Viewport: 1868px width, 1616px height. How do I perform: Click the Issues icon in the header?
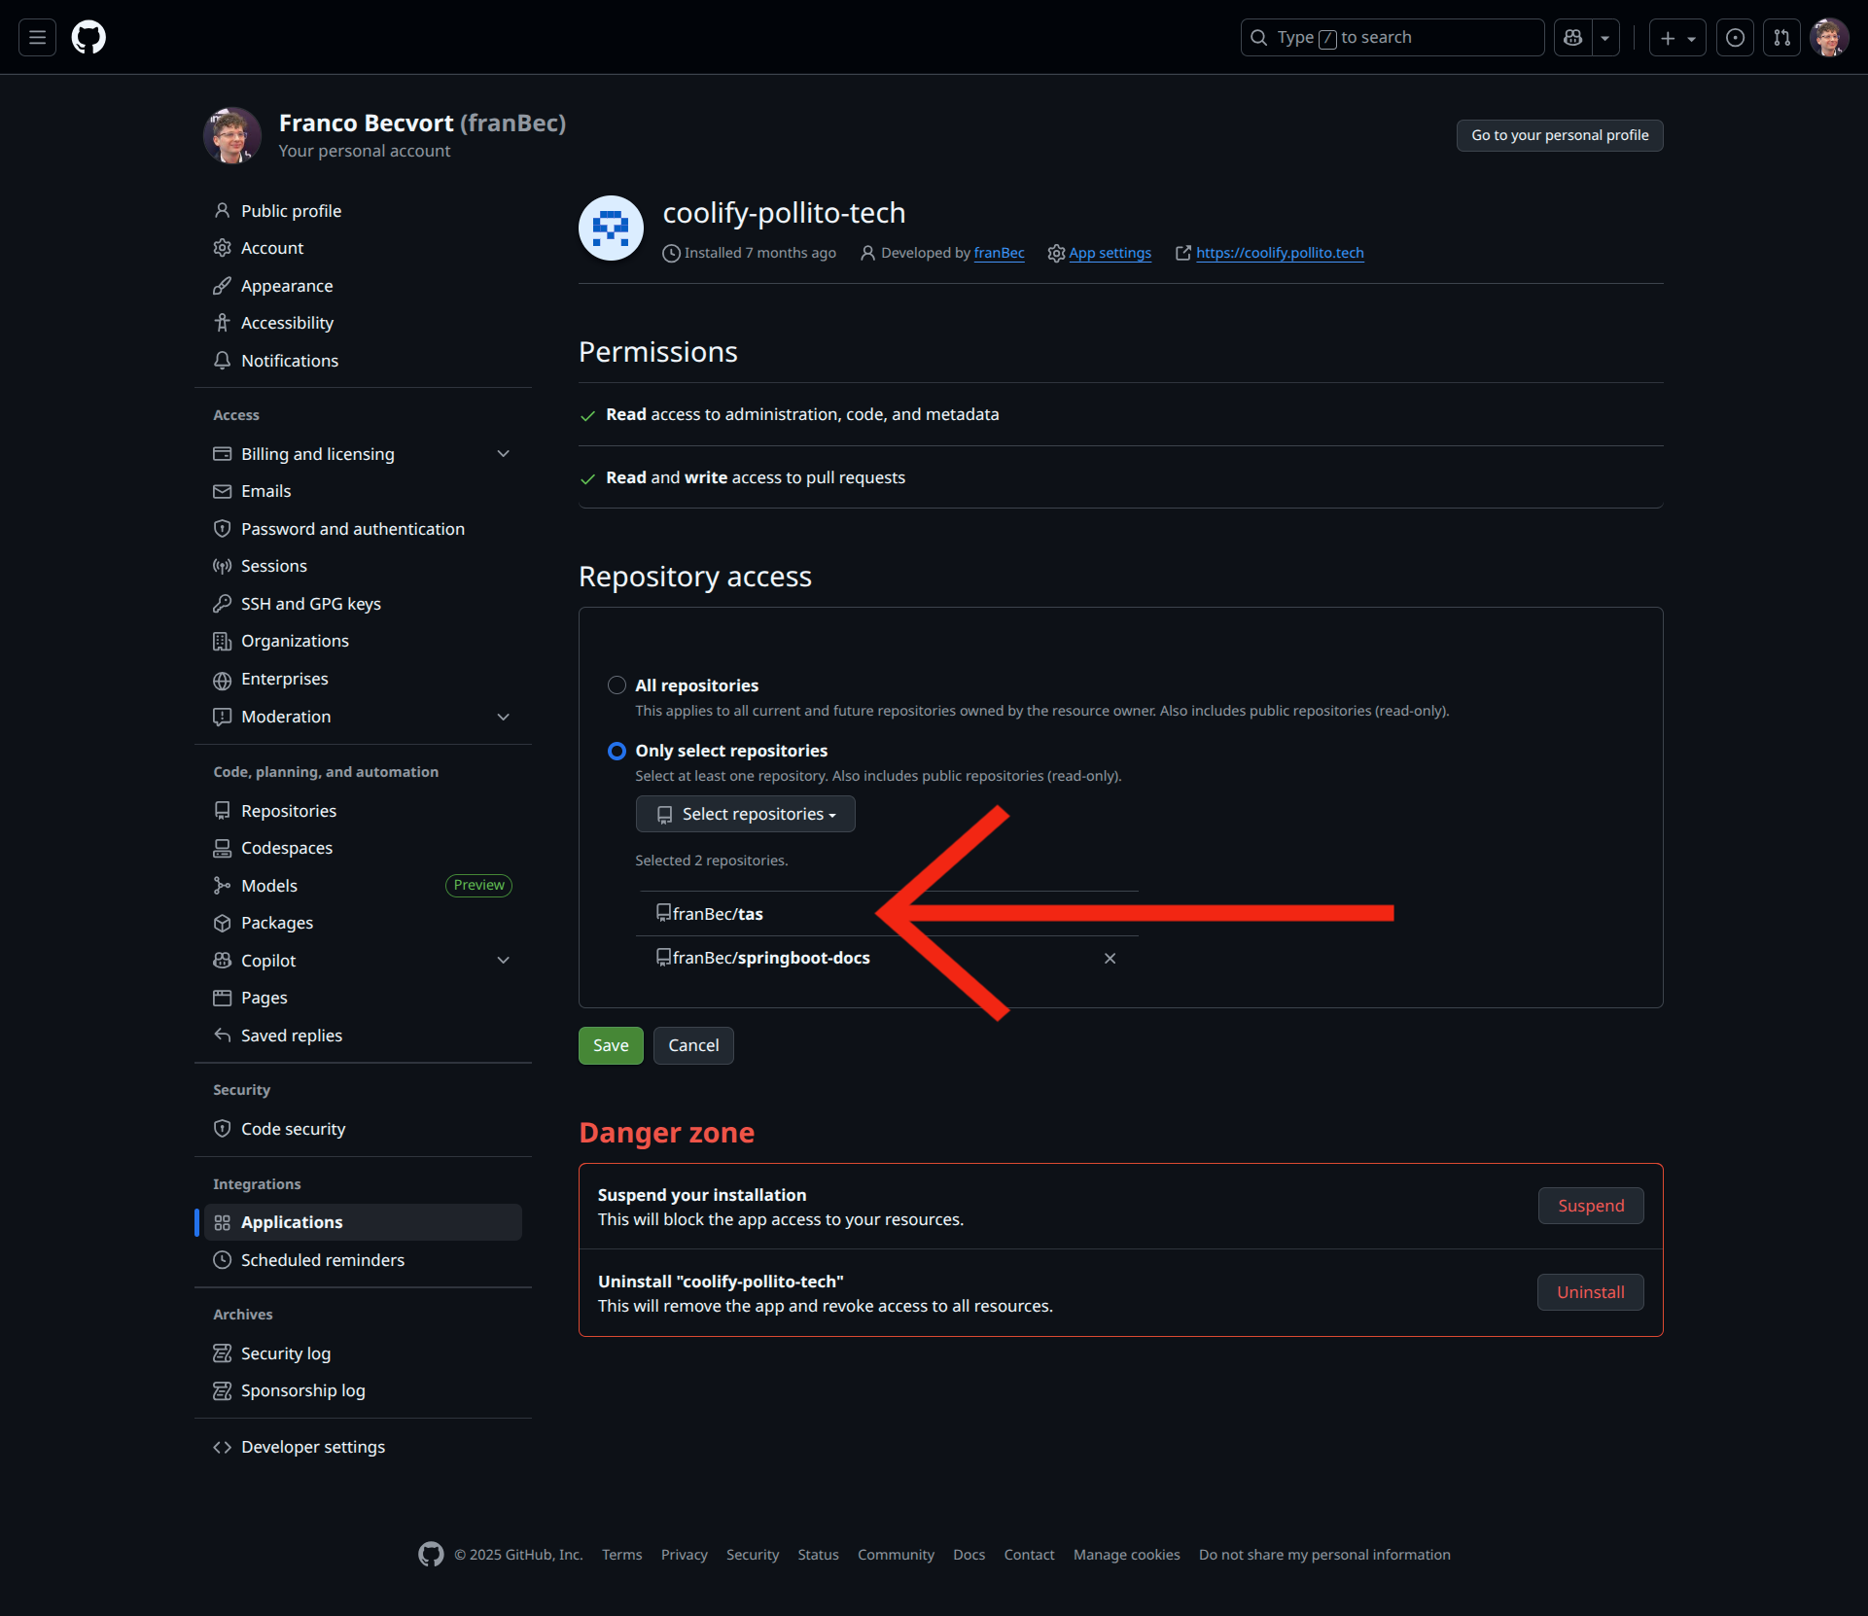[x=1735, y=37]
